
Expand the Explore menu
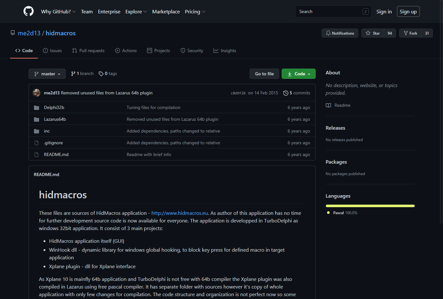click(136, 11)
